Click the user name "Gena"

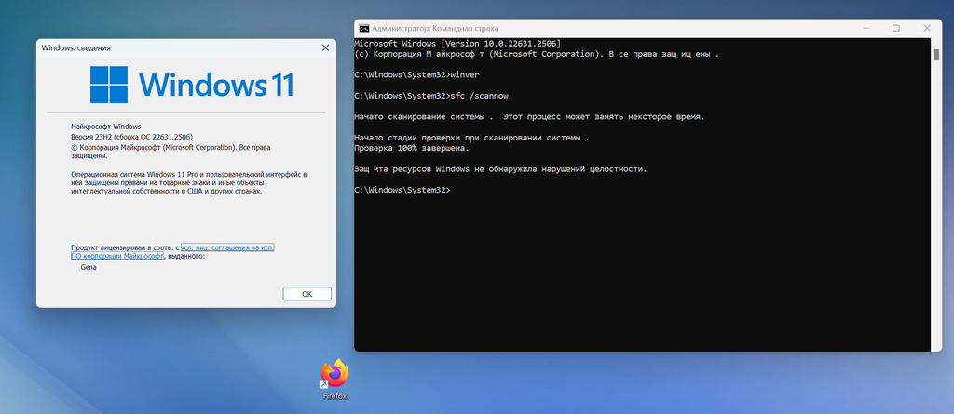89,267
